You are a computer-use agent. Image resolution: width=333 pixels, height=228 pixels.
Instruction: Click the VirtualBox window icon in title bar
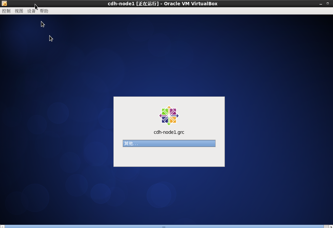(4, 3)
